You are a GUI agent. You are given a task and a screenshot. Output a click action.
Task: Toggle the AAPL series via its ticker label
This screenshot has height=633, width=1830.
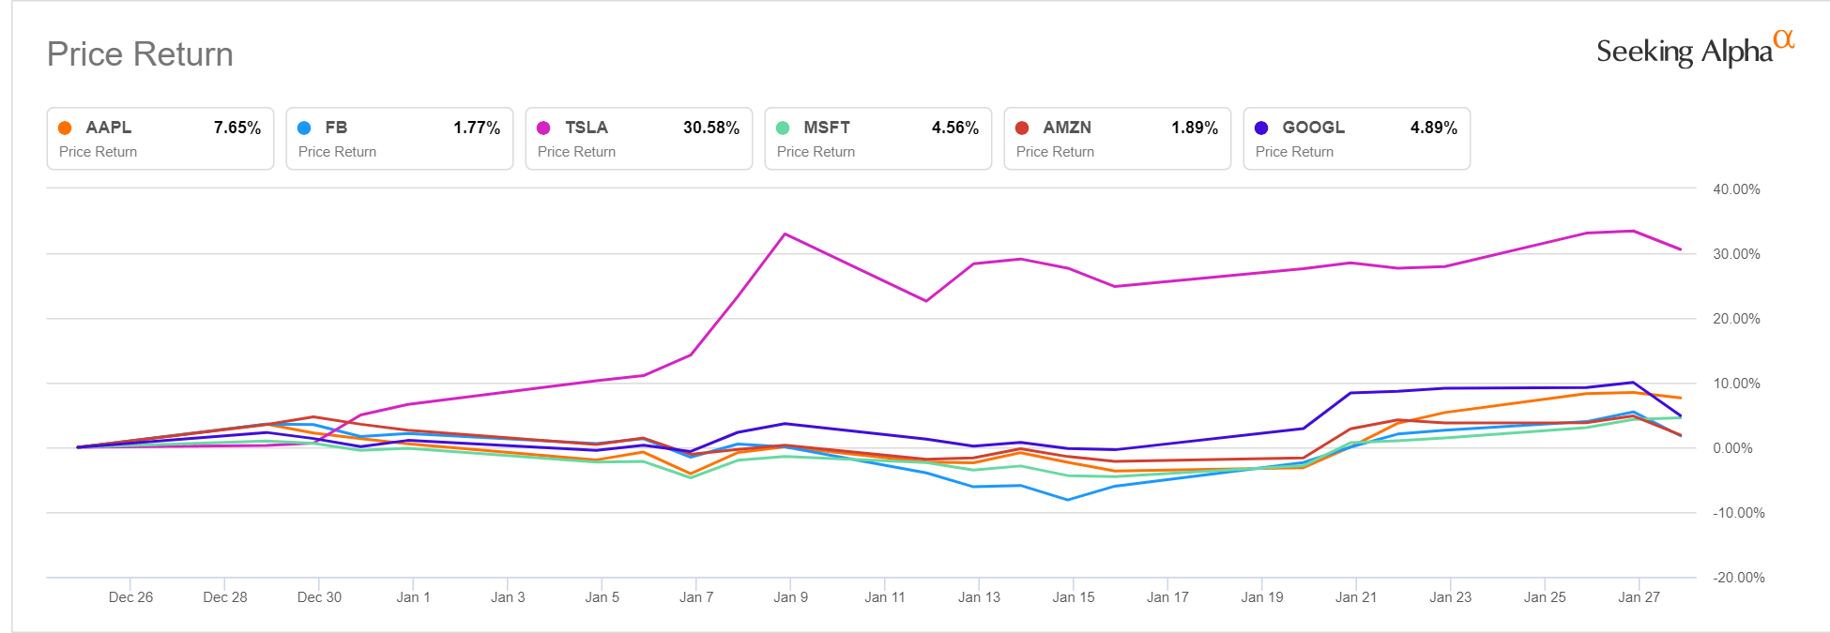[x=109, y=128]
